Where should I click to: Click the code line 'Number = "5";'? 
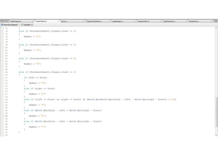click(x=32, y=50)
